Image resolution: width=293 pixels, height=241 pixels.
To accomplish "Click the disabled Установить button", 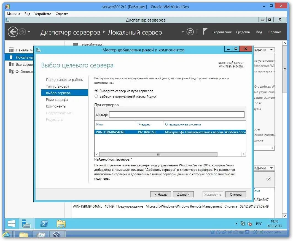I will pos(213,194).
